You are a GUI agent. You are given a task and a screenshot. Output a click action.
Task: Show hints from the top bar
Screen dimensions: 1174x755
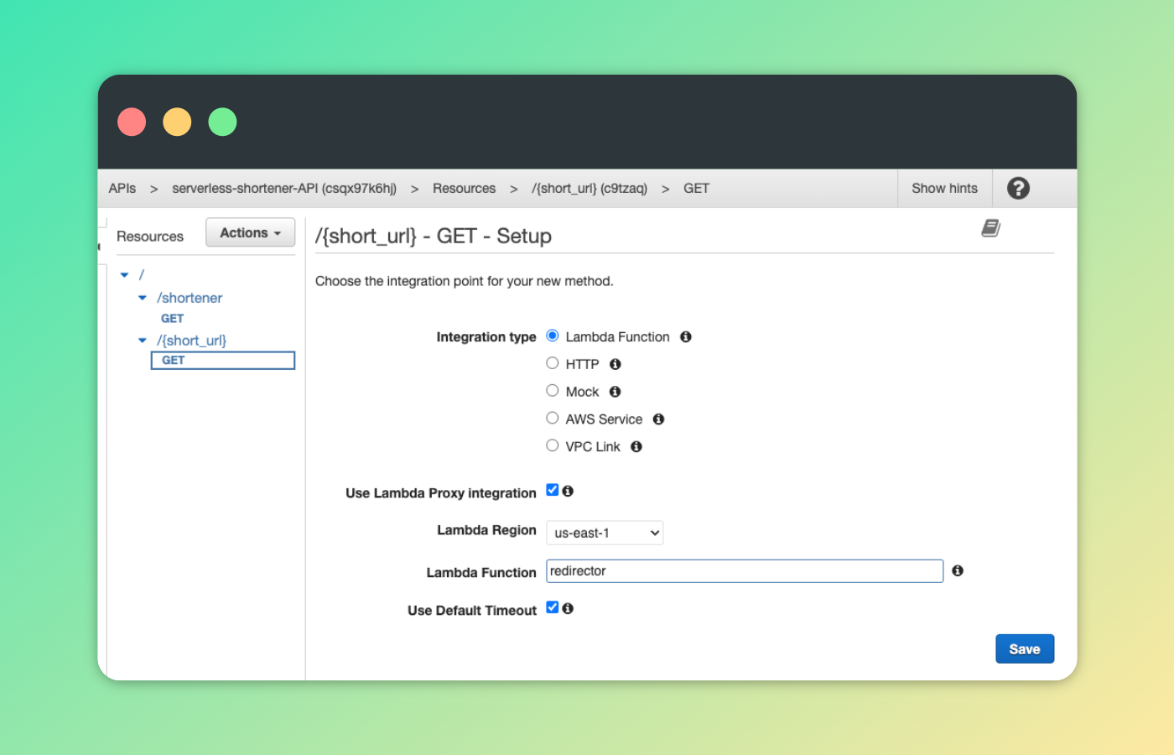tap(944, 188)
